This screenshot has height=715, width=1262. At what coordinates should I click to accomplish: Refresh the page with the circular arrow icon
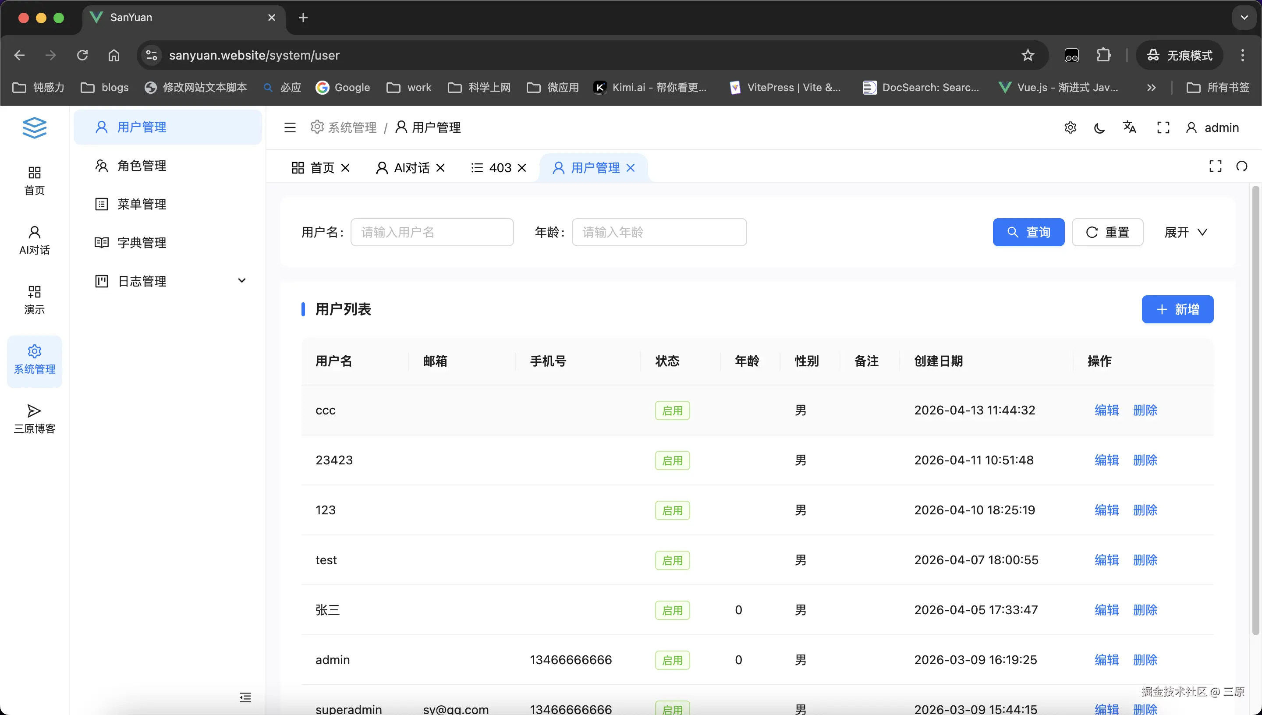click(1242, 166)
